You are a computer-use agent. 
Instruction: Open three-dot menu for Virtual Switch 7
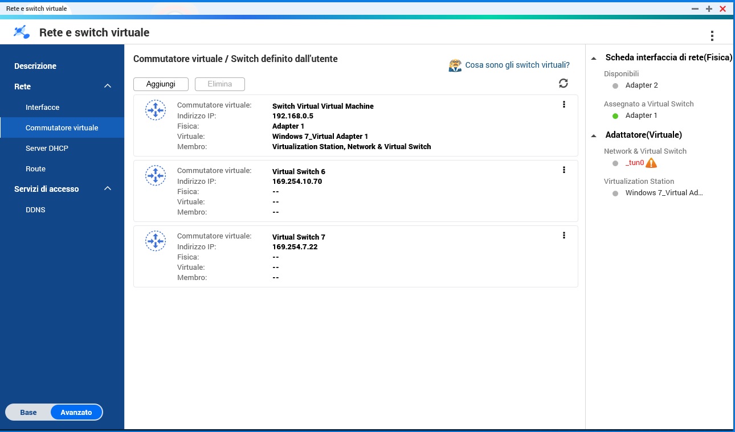click(563, 235)
